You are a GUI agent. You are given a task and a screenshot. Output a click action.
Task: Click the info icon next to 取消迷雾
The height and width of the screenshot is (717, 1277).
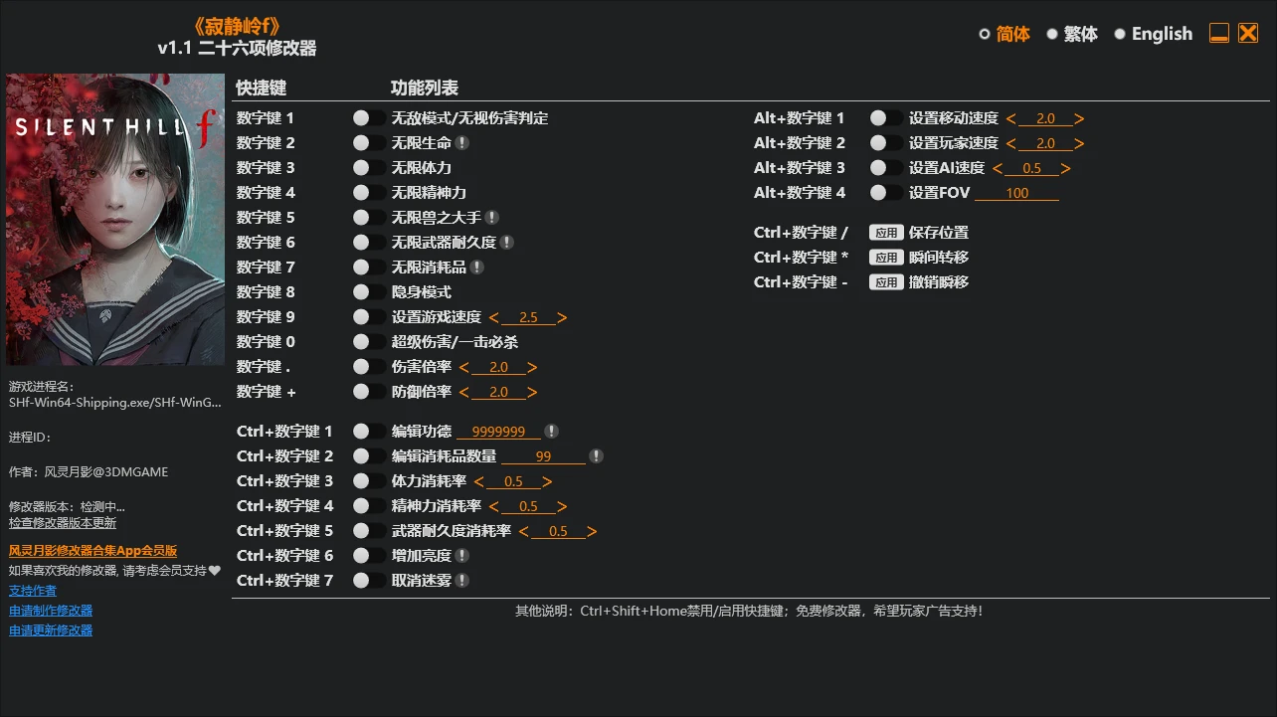(x=462, y=581)
